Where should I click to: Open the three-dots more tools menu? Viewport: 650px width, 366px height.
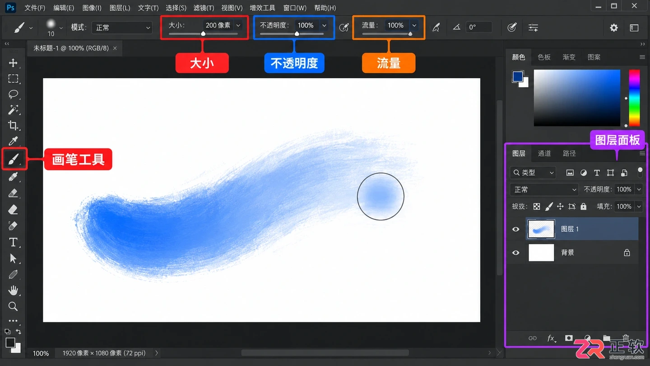(x=13, y=321)
